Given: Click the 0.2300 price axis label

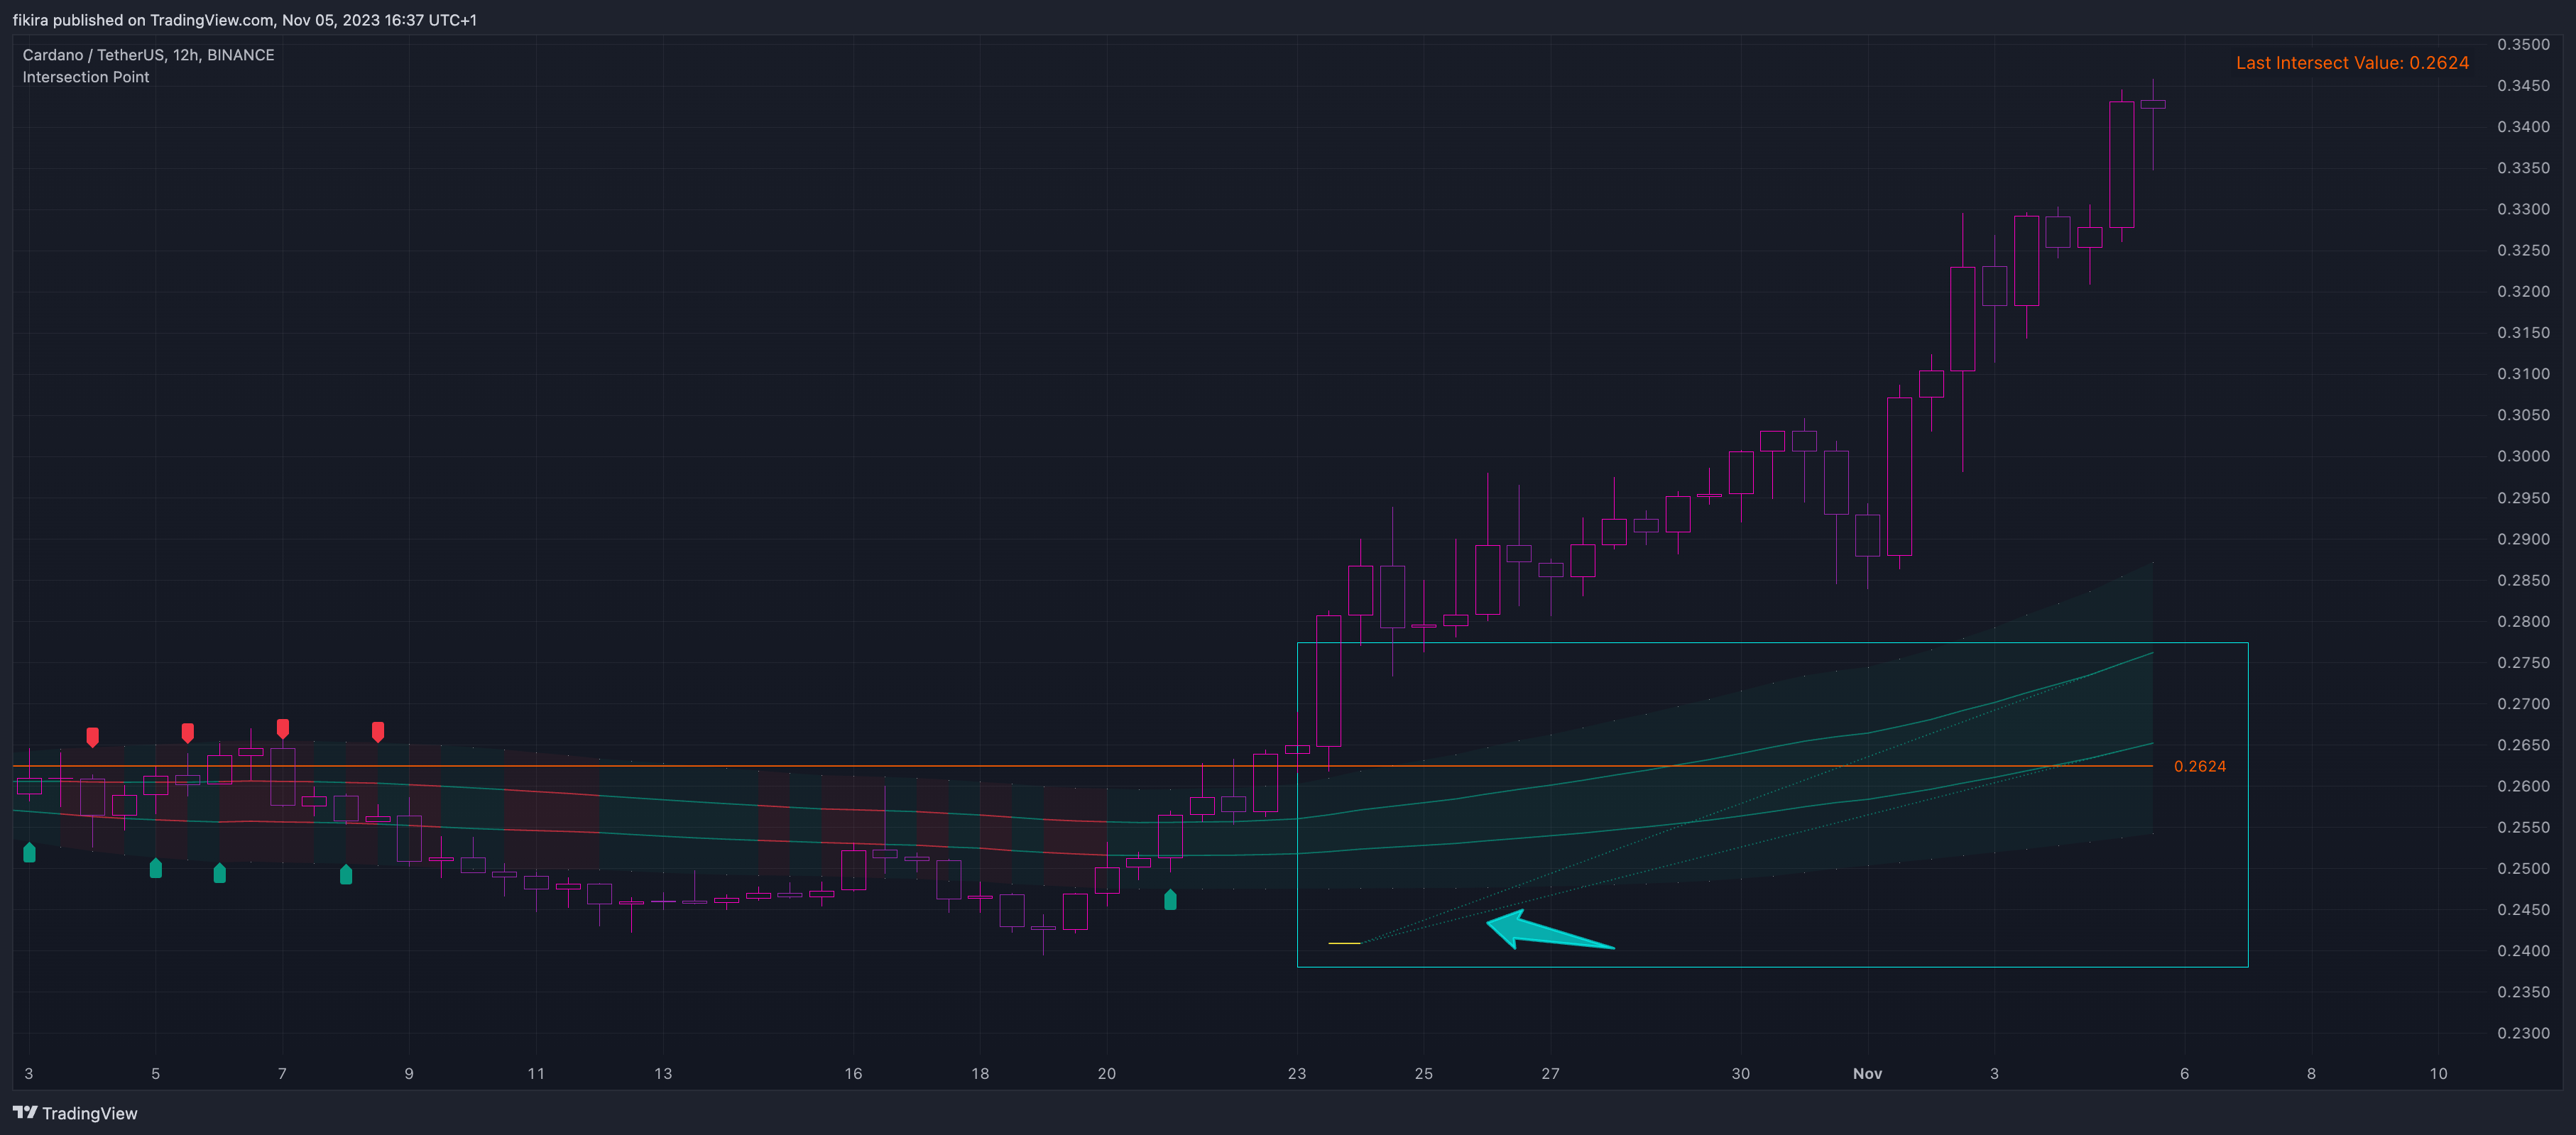Looking at the screenshot, I should (2523, 1033).
